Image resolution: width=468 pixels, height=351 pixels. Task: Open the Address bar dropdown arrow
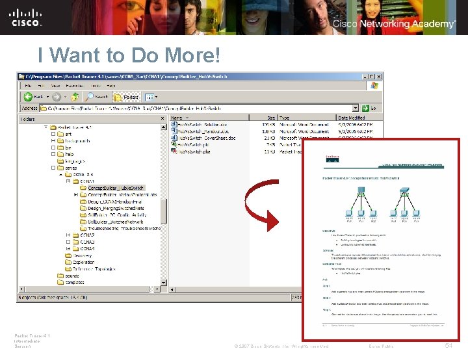click(x=355, y=108)
